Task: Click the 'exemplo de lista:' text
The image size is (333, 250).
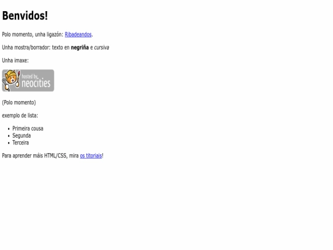Action: [x=20, y=115]
